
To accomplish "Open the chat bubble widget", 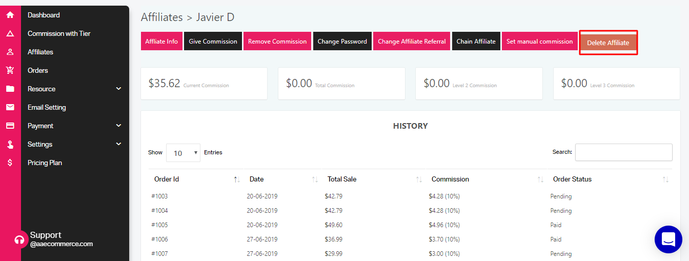I will tap(668, 239).
